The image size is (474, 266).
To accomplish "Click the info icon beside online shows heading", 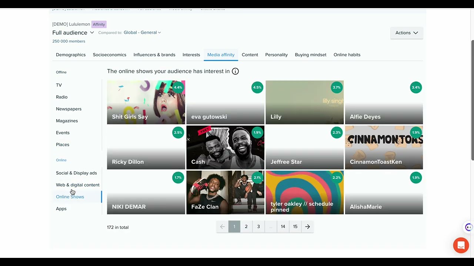I will tap(235, 71).
